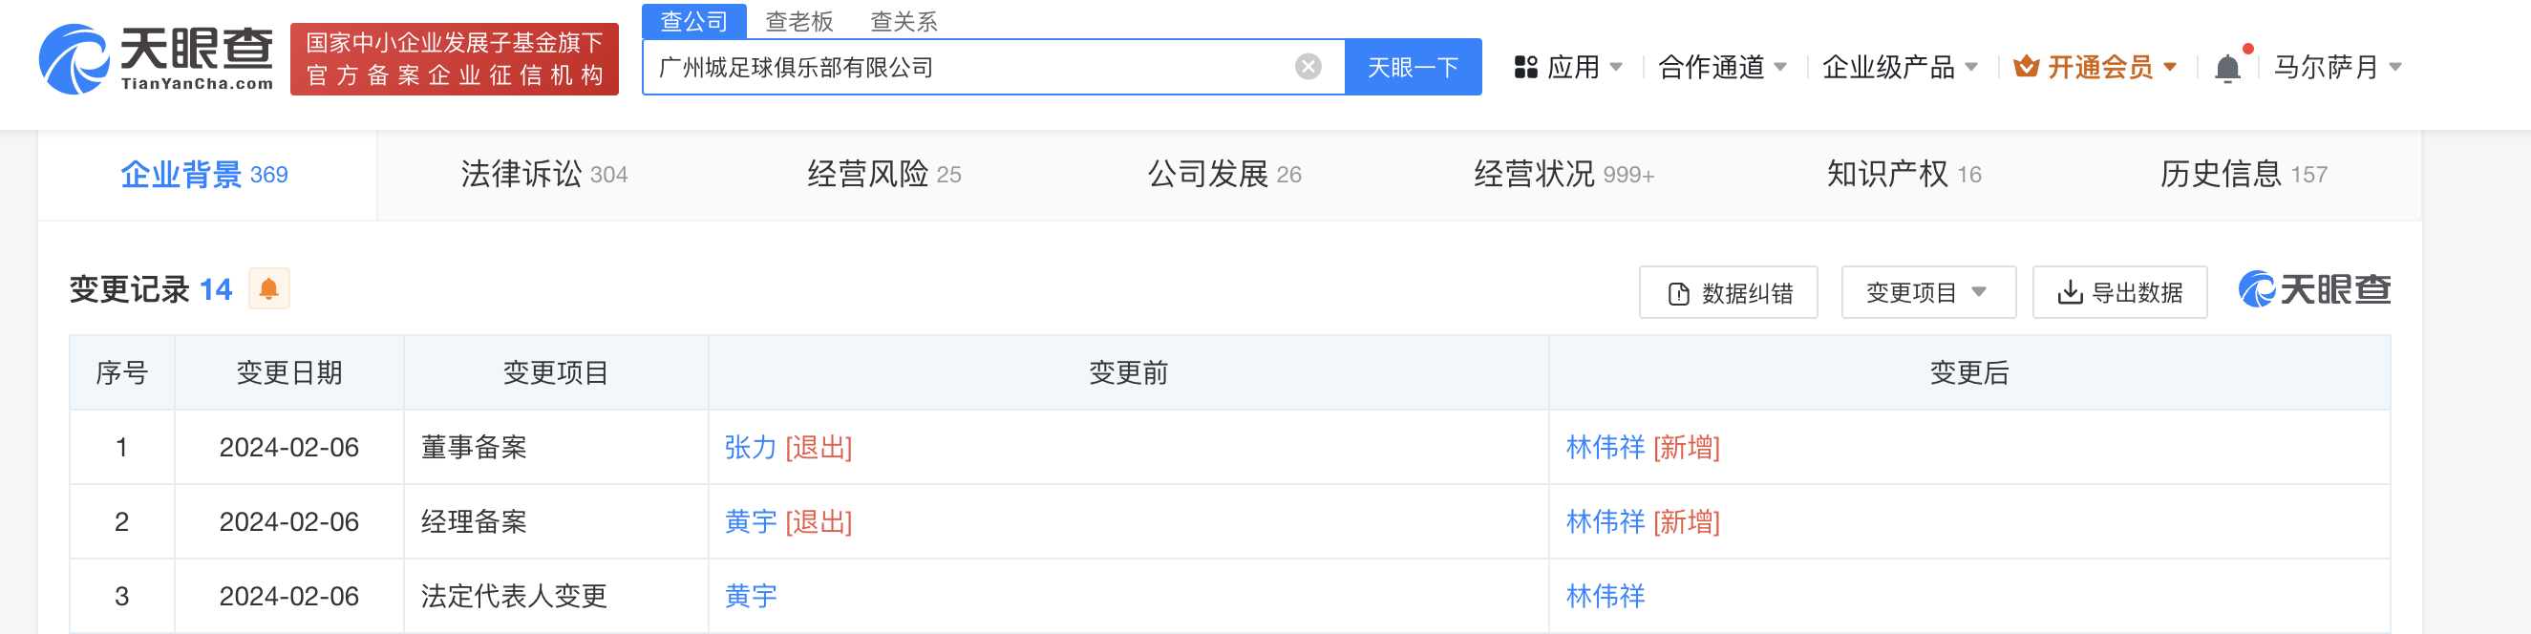The width and height of the screenshot is (2531, 634).
Task: Open 林伟祥 link in 法定代表人变更 row
Action: coord(1605,597)
